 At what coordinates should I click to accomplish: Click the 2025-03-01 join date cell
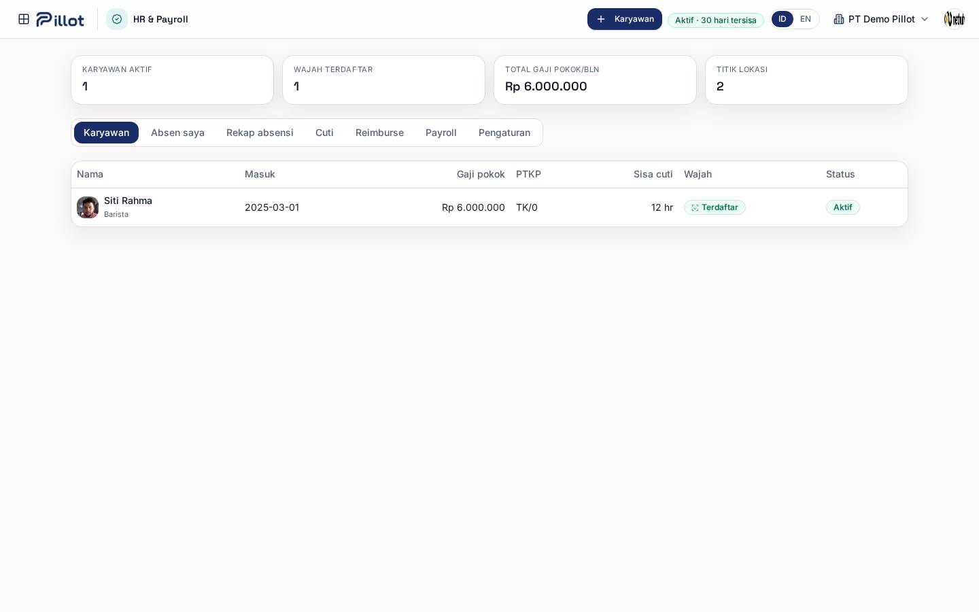tap(272, 207)
